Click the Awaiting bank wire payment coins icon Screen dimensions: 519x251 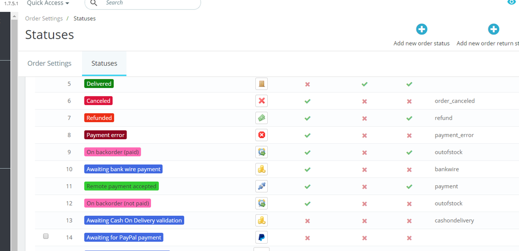(262, 169)
